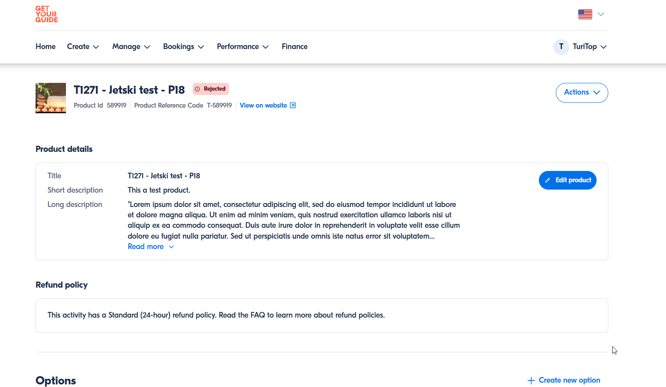
Task: Open the Create menu
Action: 83,47
